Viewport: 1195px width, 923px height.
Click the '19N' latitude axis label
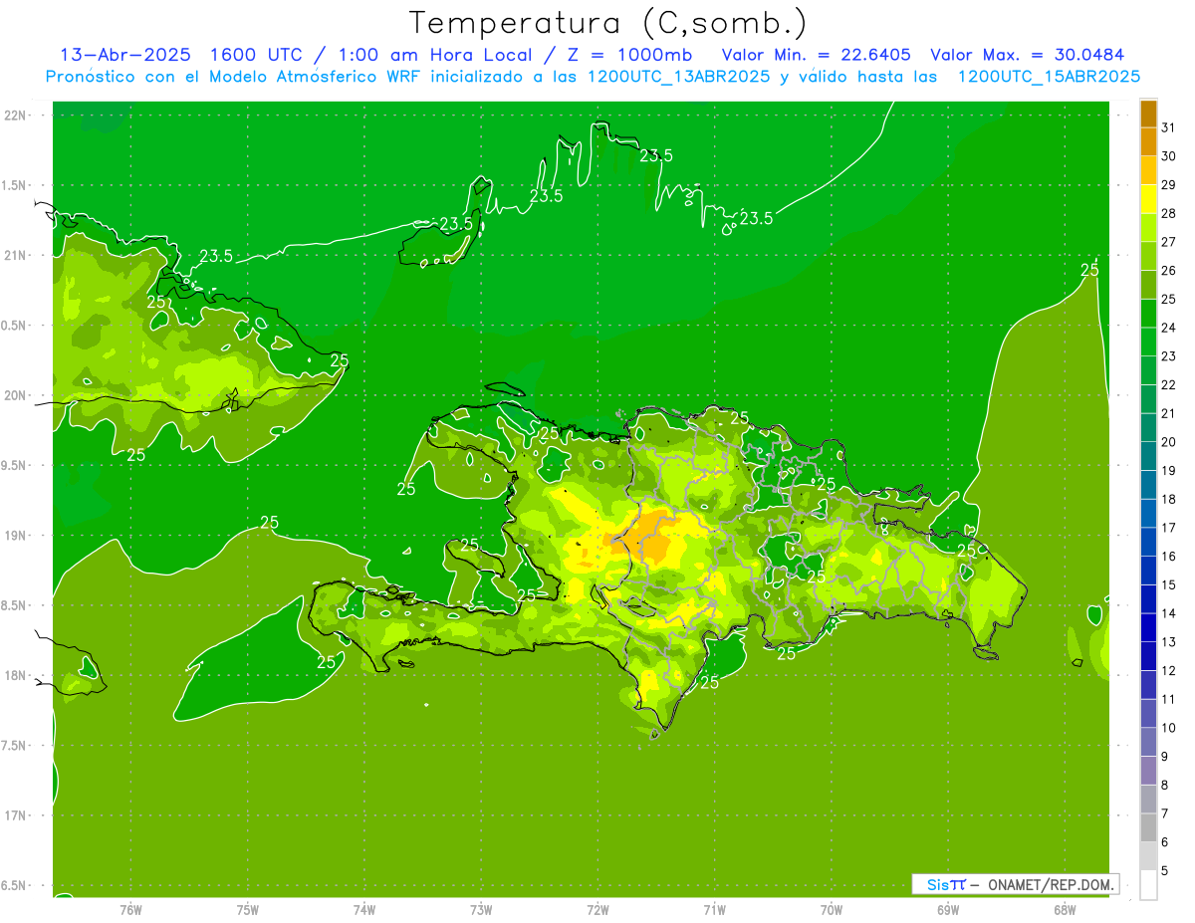[17, 536]
